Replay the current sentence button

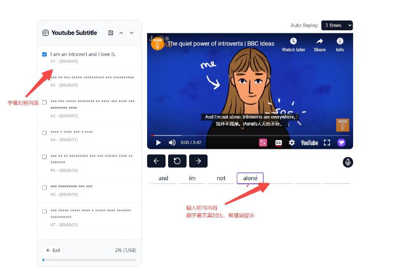click(x=177, y=161)
